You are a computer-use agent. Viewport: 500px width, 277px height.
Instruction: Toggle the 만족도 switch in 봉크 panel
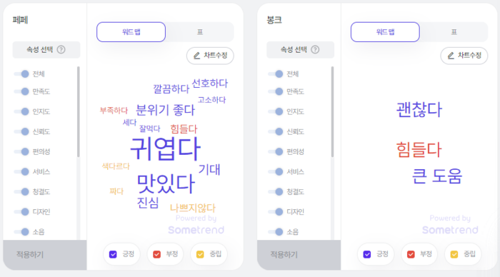click(276, 91)
